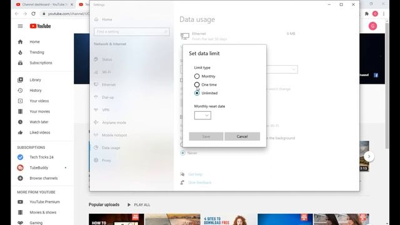Viewport: 400px width, 225px height.
Task: Cancel the Set data limit dialog
Action: (x=242, y=136)
